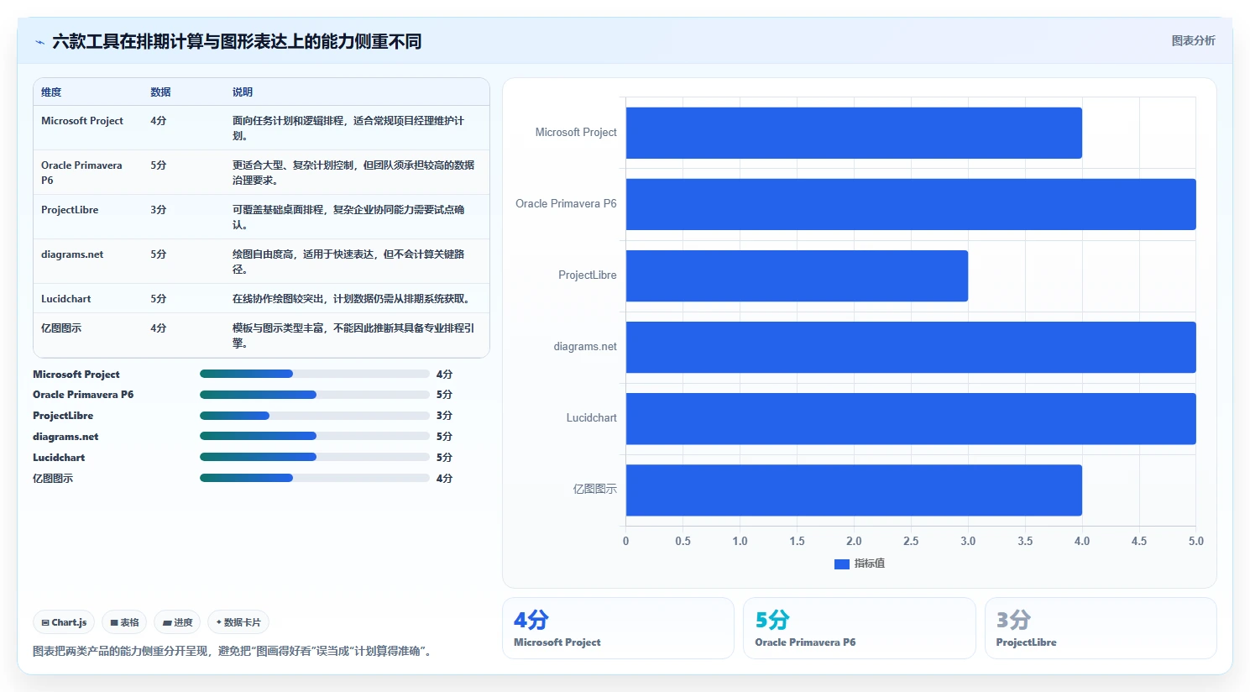The image size is (1250, 692).
Task: Click Oracle Primavera P6 label in progress list
Action: pos(83,395)
